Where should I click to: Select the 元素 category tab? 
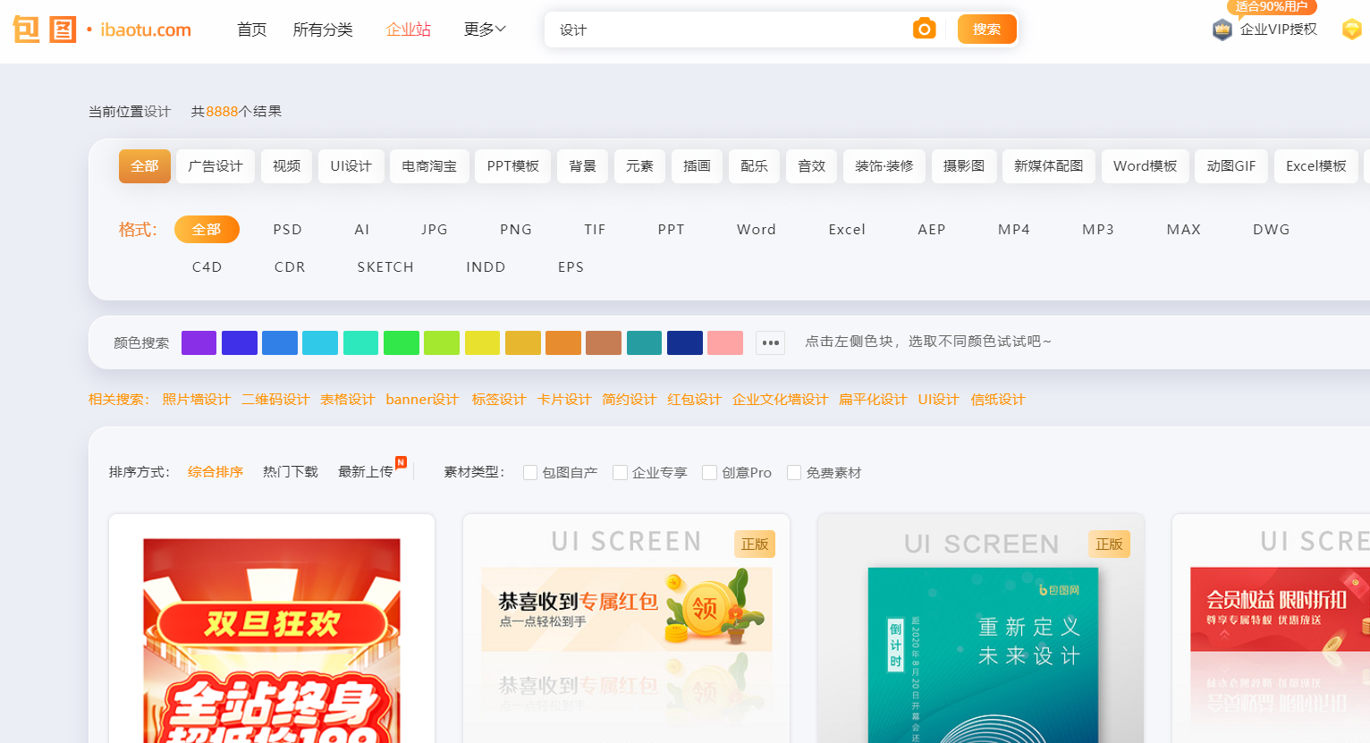click(x=639, y=166)
